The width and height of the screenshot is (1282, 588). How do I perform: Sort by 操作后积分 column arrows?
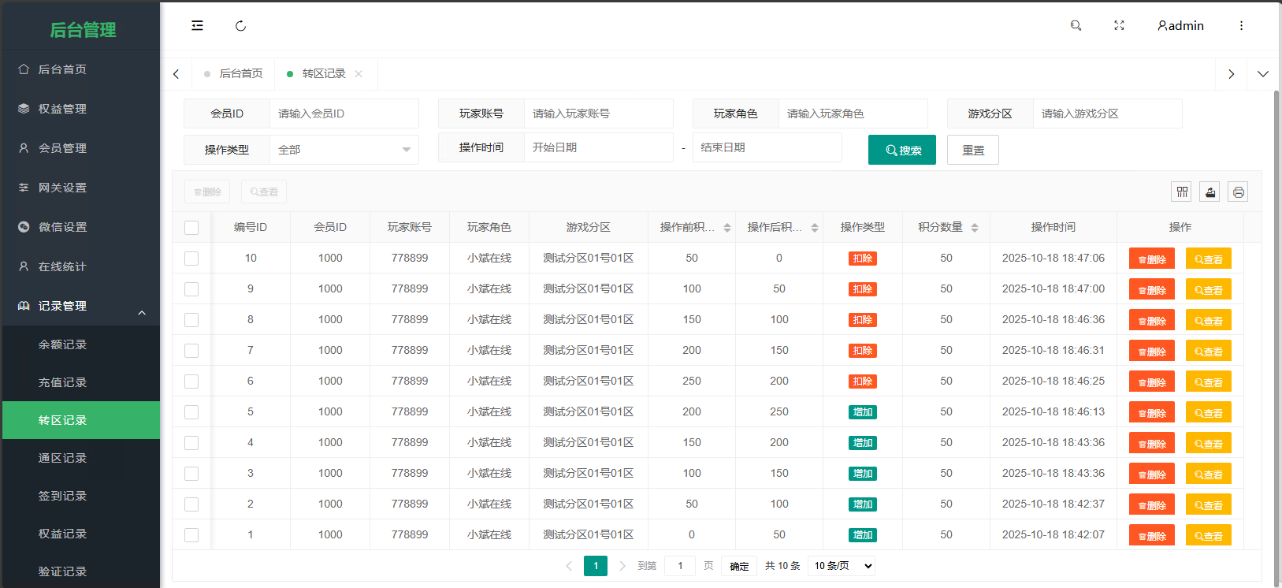815,228
